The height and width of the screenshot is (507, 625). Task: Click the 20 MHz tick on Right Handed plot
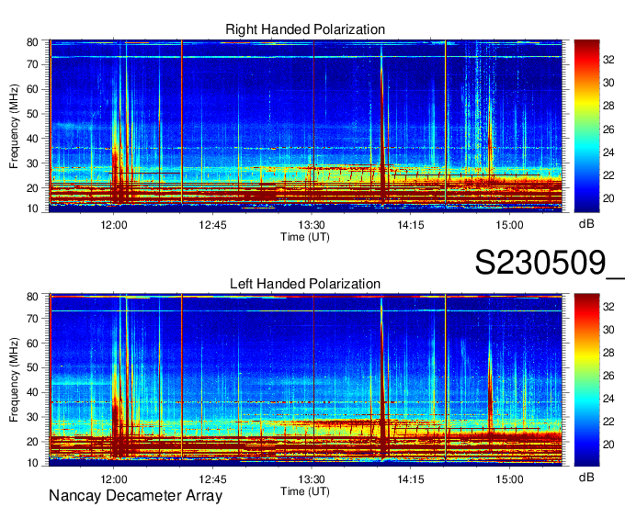coord(32,188)
